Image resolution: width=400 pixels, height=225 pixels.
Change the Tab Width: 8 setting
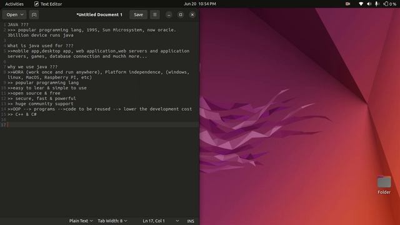[x=112, y=221]
